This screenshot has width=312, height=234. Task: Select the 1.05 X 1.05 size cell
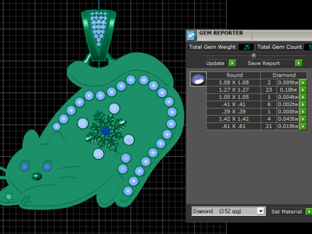tap(233, 97)
